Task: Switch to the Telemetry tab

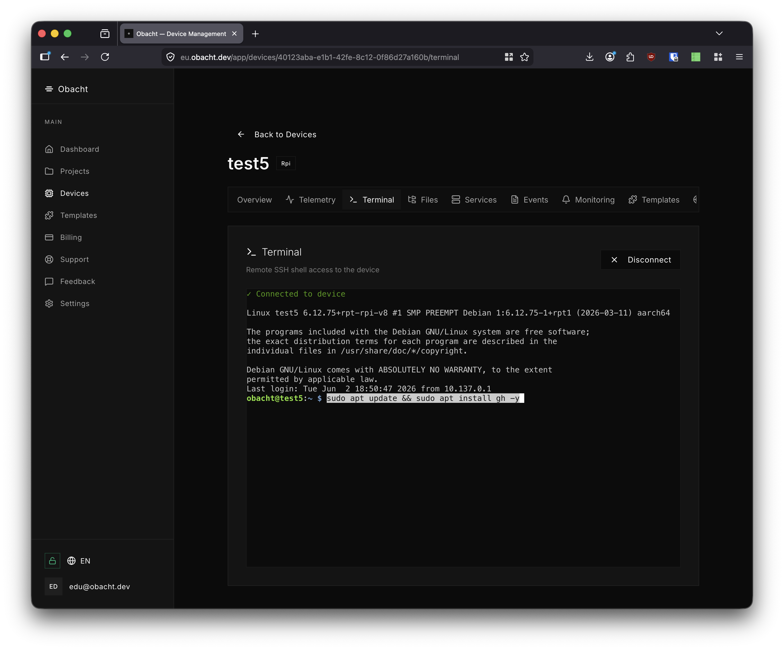Action: (x=311, y=200)
